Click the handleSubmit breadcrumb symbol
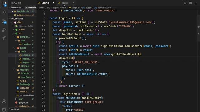Image resolution: width=200 pixels, height=112 pixels. pyautogui.click(x=103, y=8)
